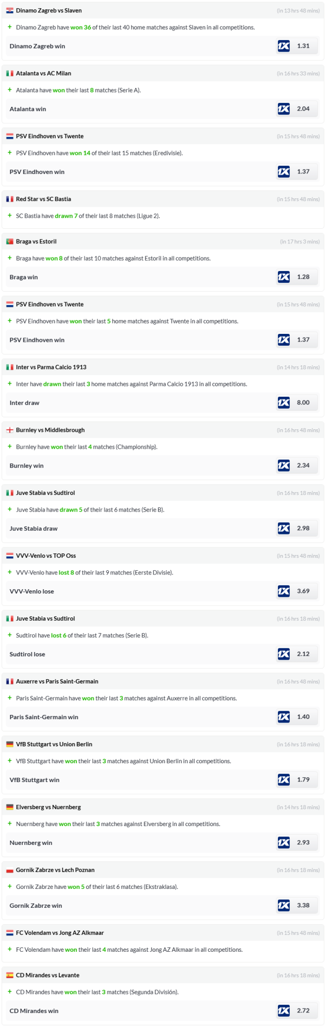Open the Elversberg vs Nuernberg match link
Image resolution: width=325 pixels, height=1026 pixels.
(x=48, y=808)
